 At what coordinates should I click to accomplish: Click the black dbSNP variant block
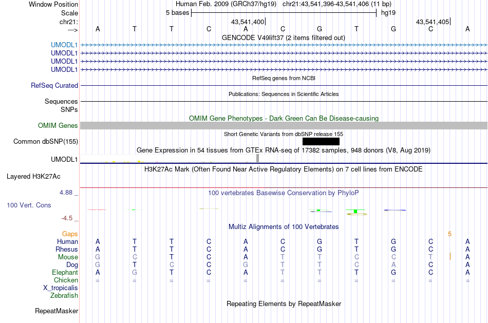321,142
